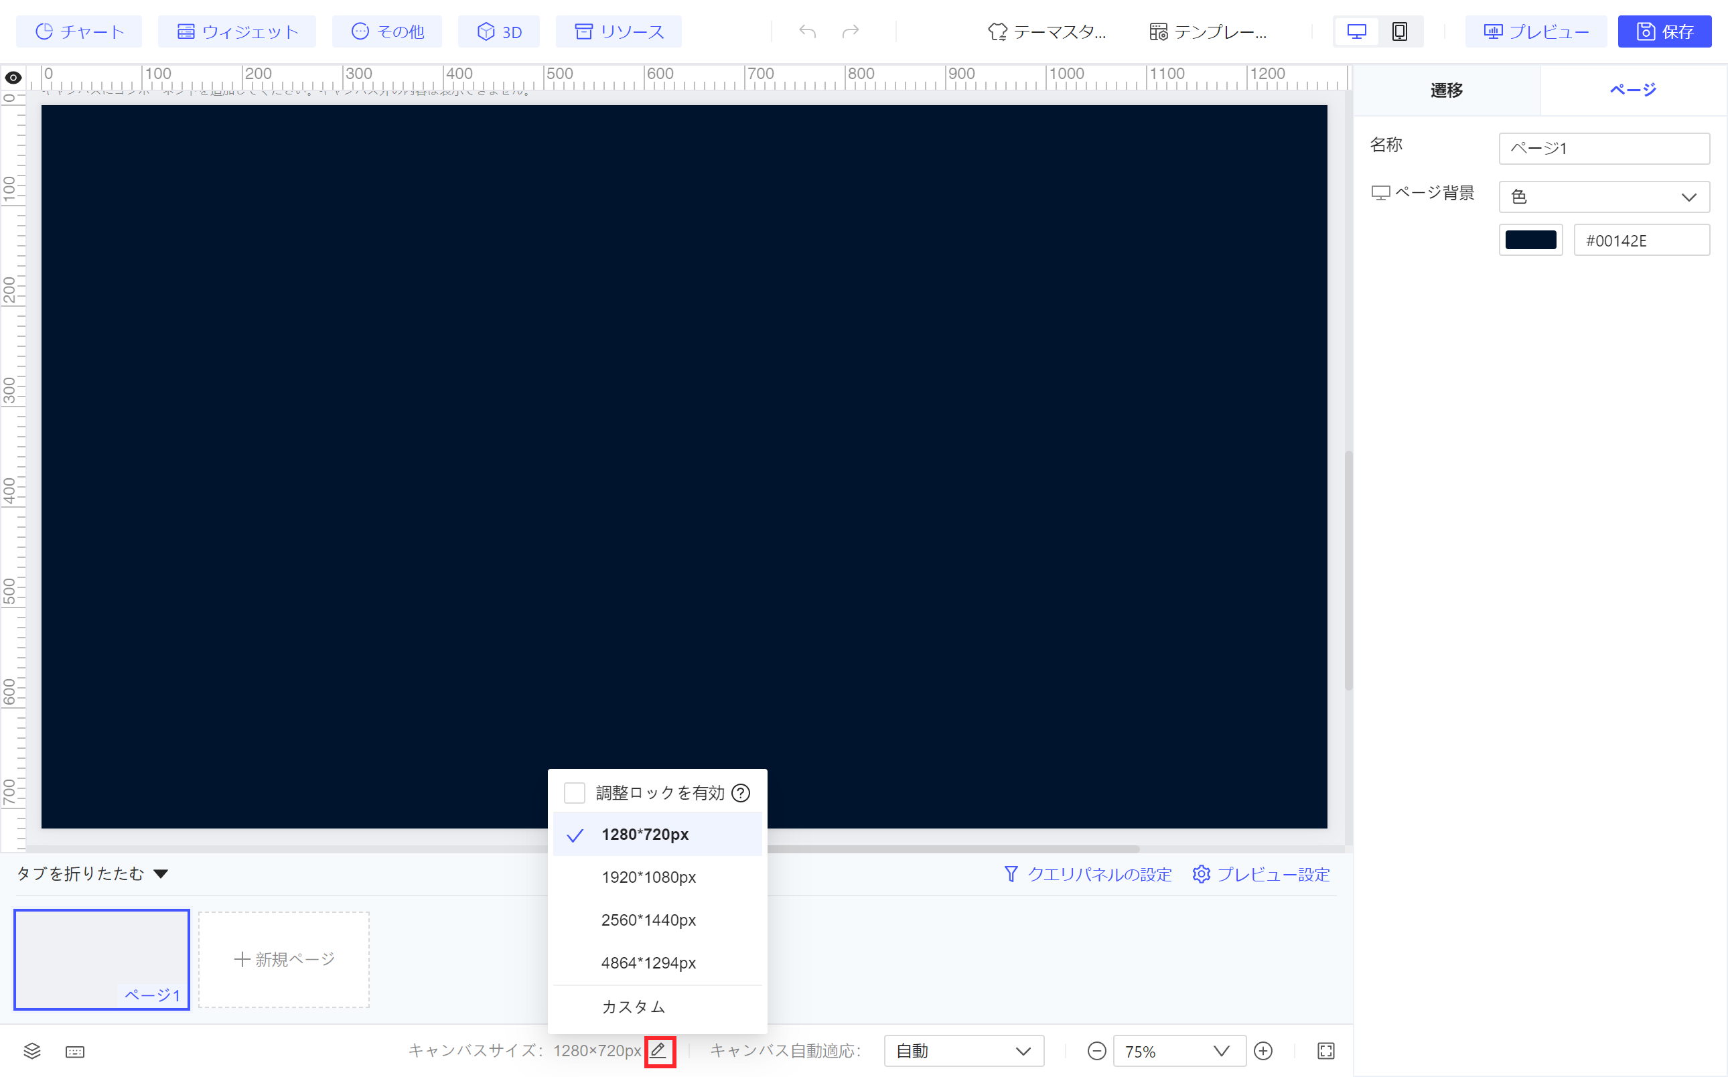This screenshot has width=1728, height=1077.
Task: Switch to mobile view toggle
Action: [x=1399, y=31]
